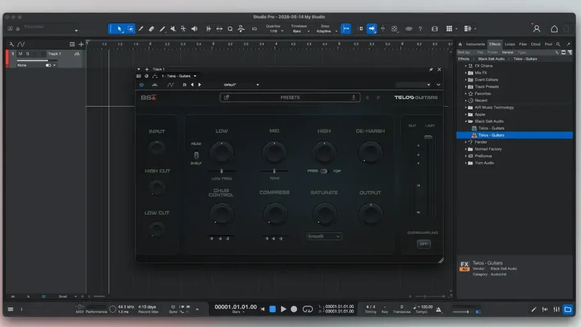
Task: Open the 1 - Telos - Guitars insert dropdown
Action: (179, 76)
